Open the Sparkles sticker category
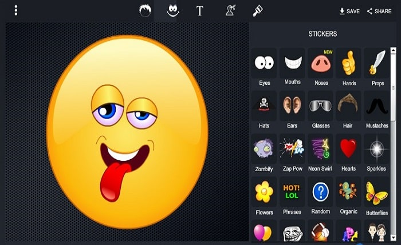Screen dimensions: 401x245 coord(377,153)
